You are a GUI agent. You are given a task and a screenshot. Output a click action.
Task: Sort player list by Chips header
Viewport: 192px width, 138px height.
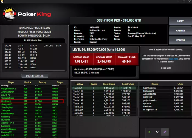coord(60,82)
